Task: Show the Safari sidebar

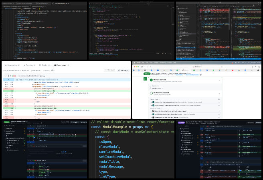Action: tap(142, 66)
